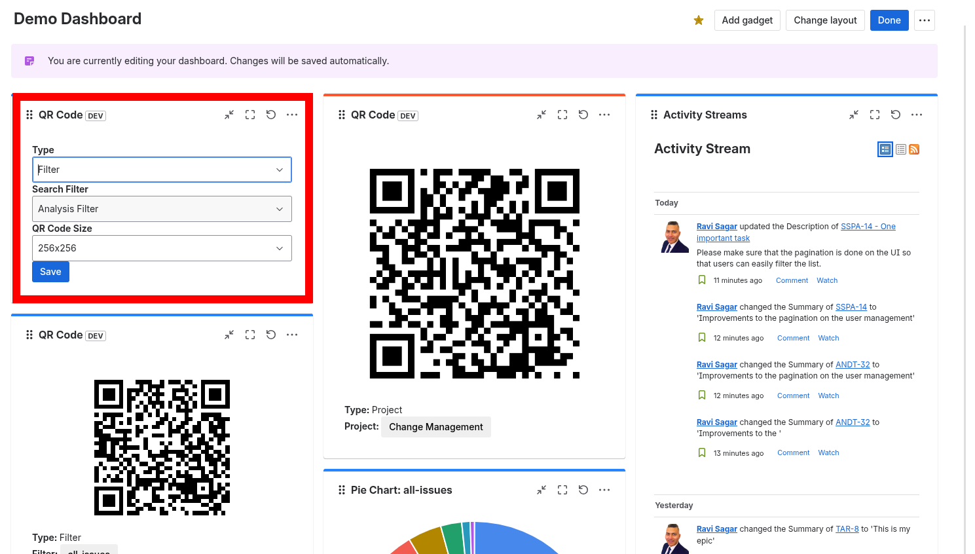Click the gold favorite star icon
Image resolution: width=975 pixels, height=554 pixels.
(x=699, y=20)
